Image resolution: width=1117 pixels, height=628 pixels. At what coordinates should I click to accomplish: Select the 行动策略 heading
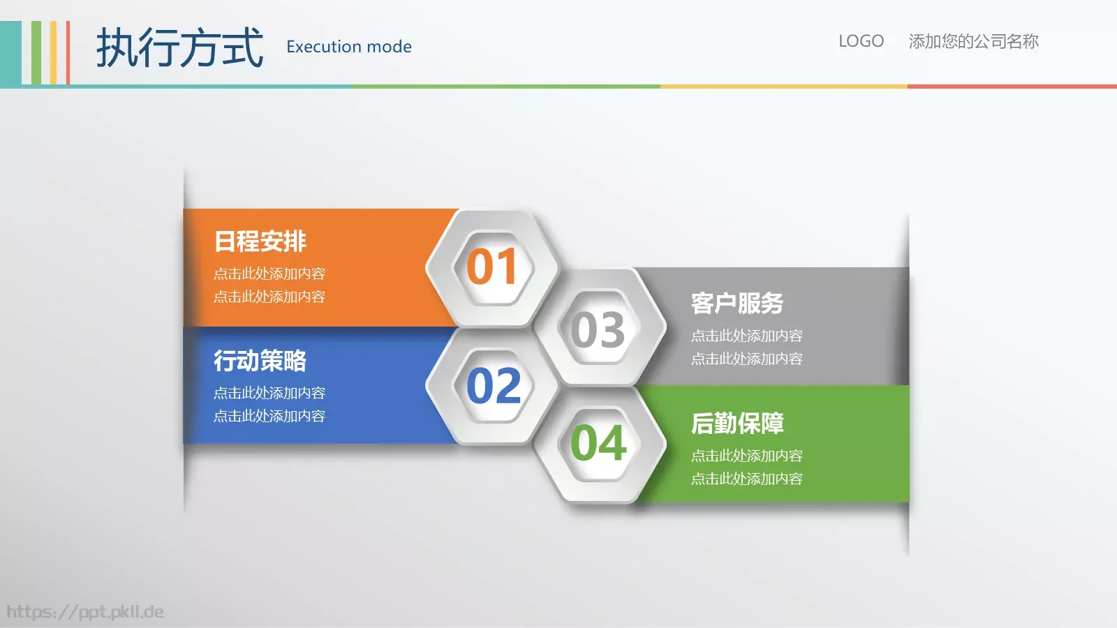click(260, 361)
